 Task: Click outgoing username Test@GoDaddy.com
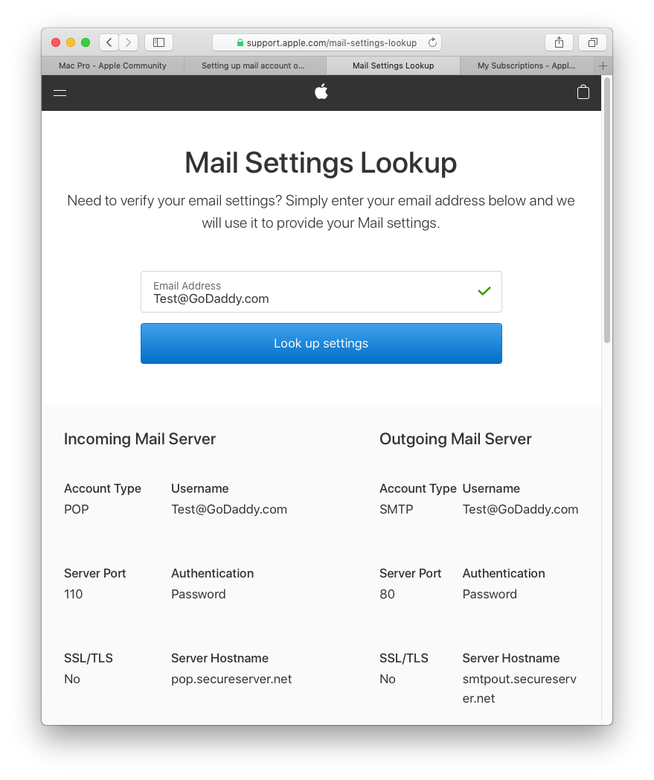click(x=520, y=509)
